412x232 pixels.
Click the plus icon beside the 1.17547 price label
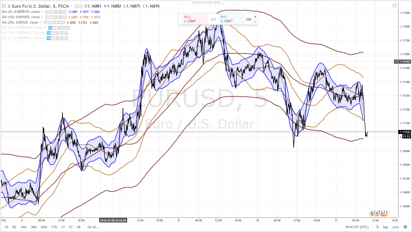pyautogui.click(x=396, y=62)
